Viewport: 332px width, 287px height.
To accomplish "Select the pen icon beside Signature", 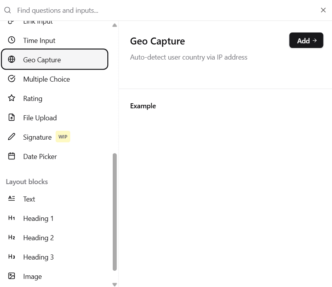I will pos(11,137).
